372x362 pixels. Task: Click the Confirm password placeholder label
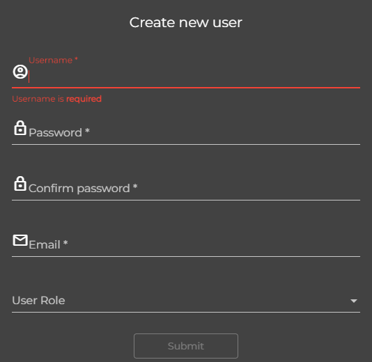(x=79, y=189)
